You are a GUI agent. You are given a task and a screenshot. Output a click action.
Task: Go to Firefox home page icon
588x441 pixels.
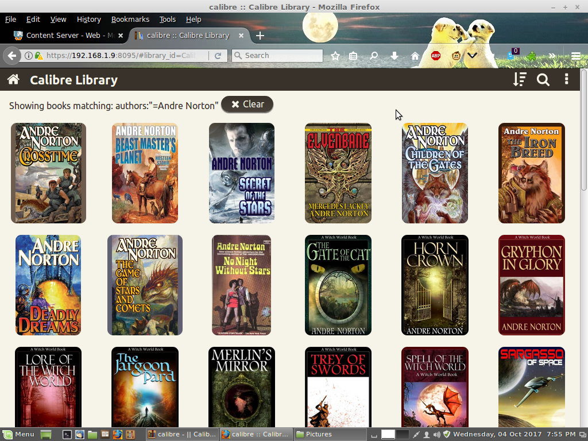tap(415, 56)
